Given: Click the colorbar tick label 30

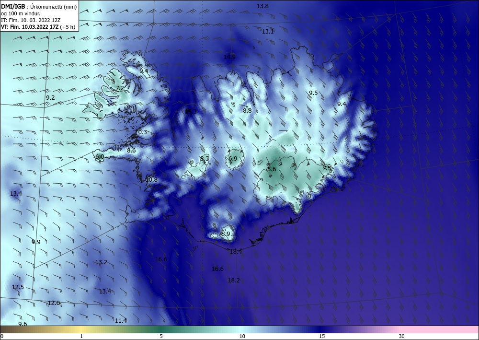Looking at the screenshot, I should [402, 337].
